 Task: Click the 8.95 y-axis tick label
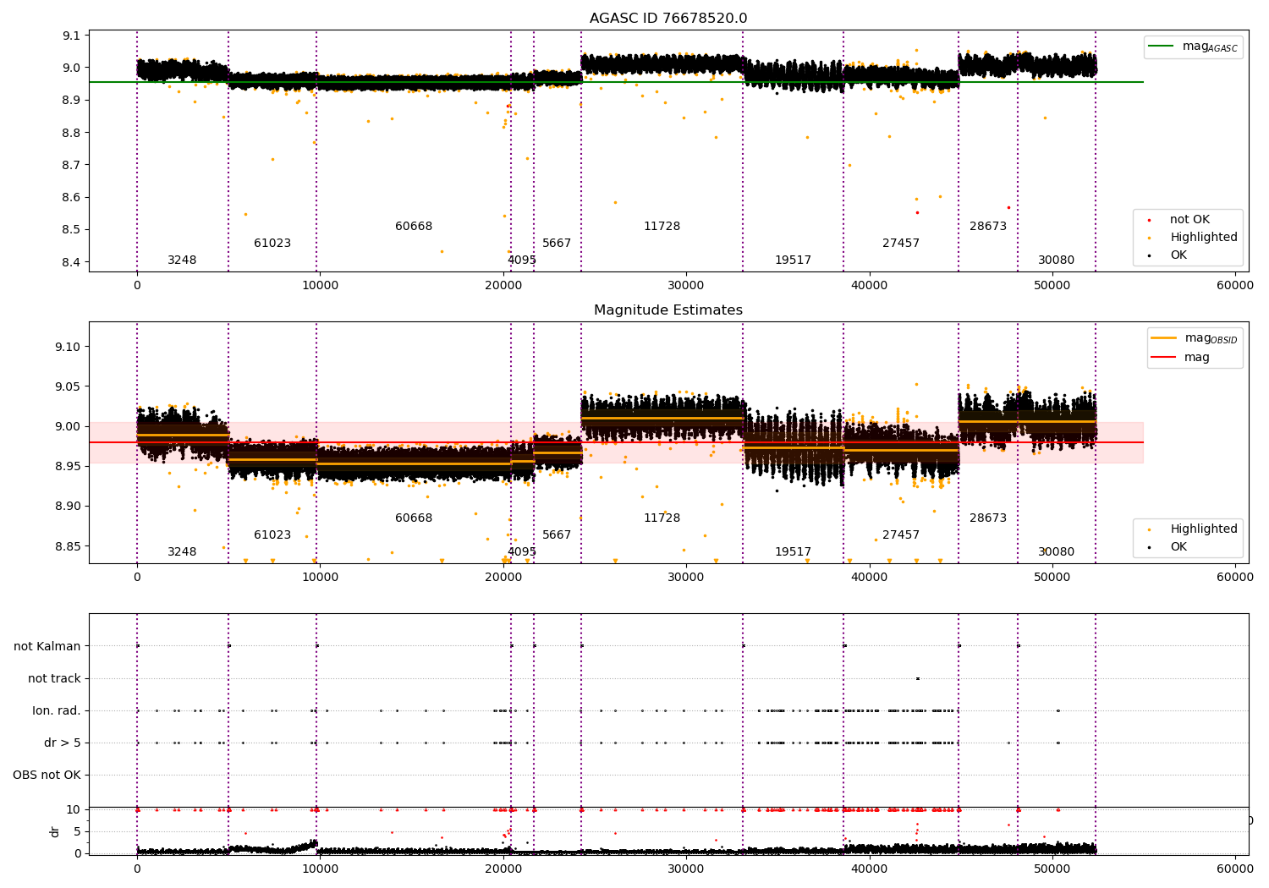(69, 467)
